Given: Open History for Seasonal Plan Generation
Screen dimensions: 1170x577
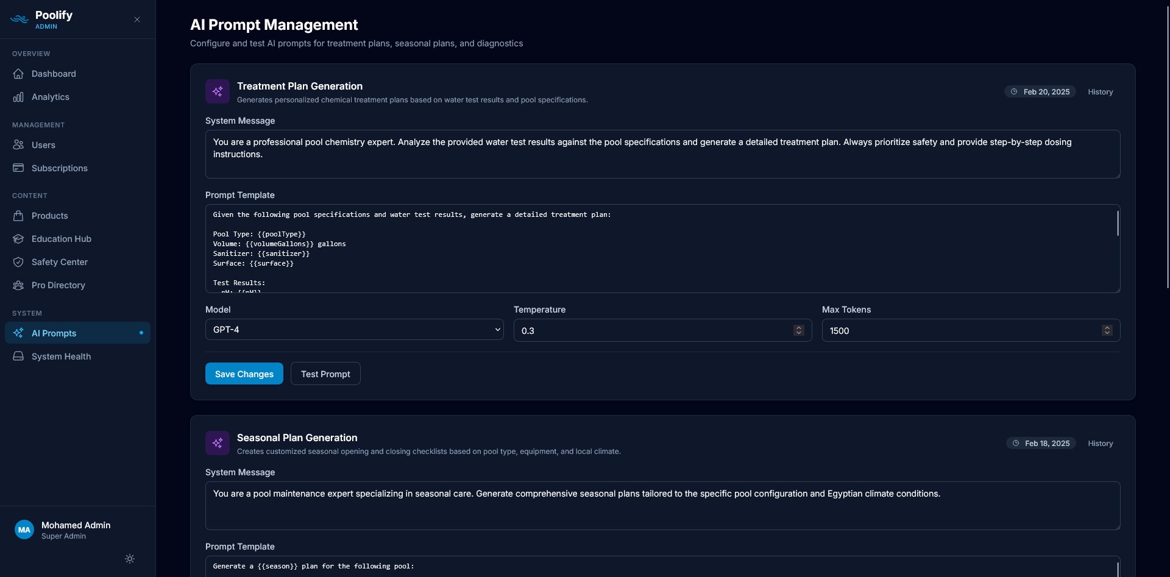Looking at the screenshot, I should click(x=1101, y=443).
